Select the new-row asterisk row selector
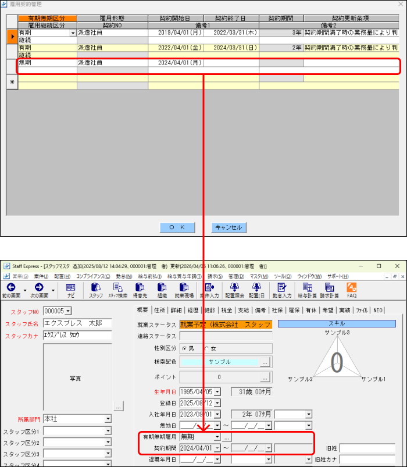Image resolution: width=407 pixels, height=467 pixels. [x=12, y=82]
